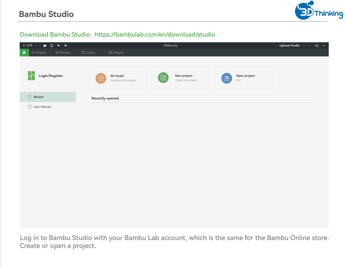
Task: Open project 3mf card
Action: pos(244,78)
